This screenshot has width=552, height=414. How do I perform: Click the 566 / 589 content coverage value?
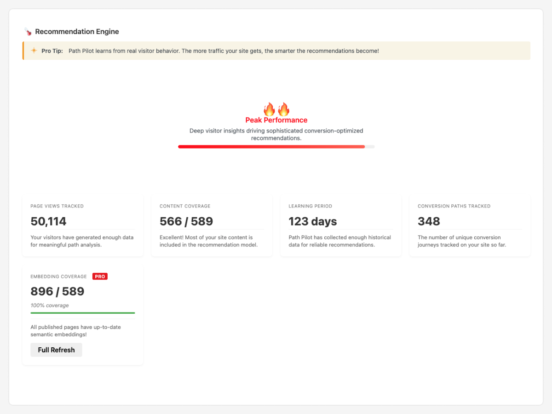(x=186, y=221)
